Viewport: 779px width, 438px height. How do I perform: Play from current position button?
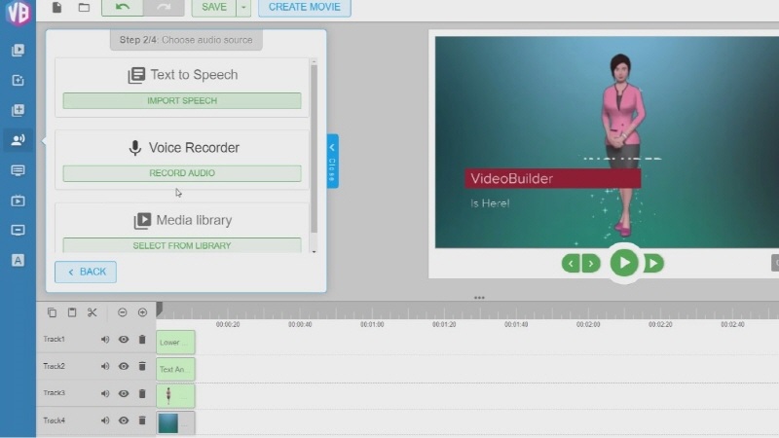click(x=653, y=263)
